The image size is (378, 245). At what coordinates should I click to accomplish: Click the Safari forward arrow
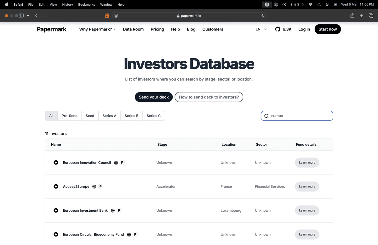click(x=45, y=15)
